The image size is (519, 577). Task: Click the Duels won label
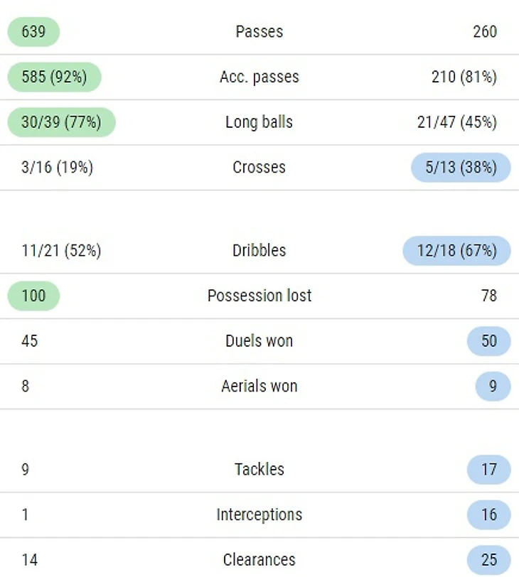pyautogui.click(x=259, y=341)
